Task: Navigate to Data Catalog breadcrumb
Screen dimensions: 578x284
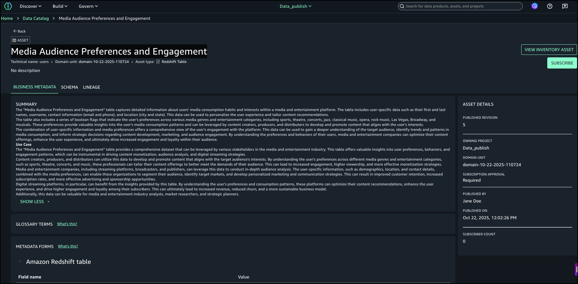Action: 36,18
